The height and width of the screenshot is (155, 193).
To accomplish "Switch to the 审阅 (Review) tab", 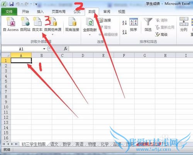I will [107, 12].
